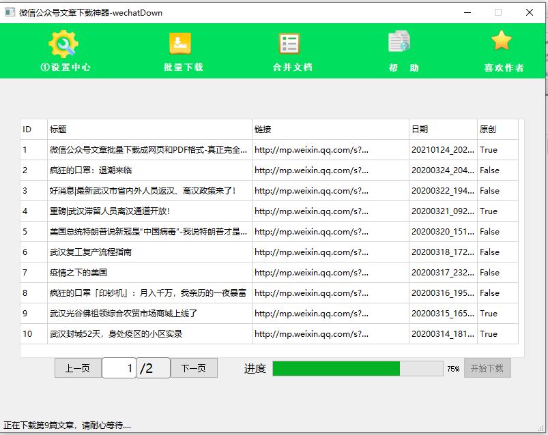Screen dimensions: 548x435
Task: Select row titled 疫情之下的美国
Action: pos(269,272)
